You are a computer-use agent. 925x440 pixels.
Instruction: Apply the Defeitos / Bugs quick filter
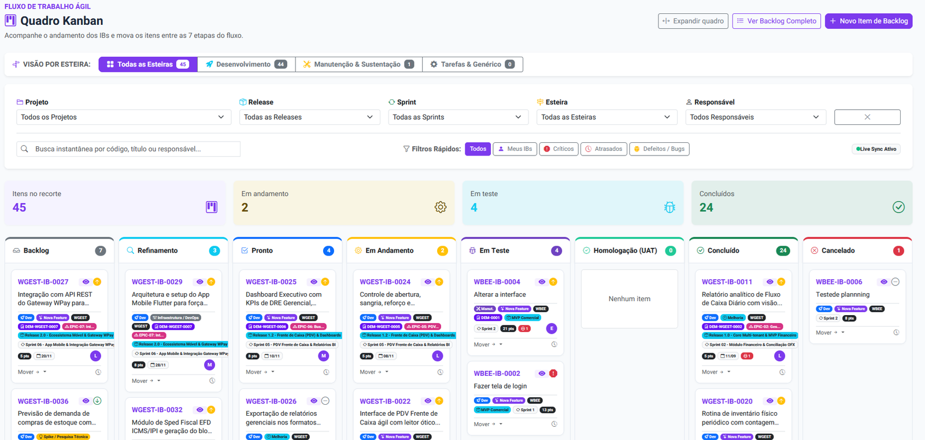pyautogui.click(x=659, y=149)
